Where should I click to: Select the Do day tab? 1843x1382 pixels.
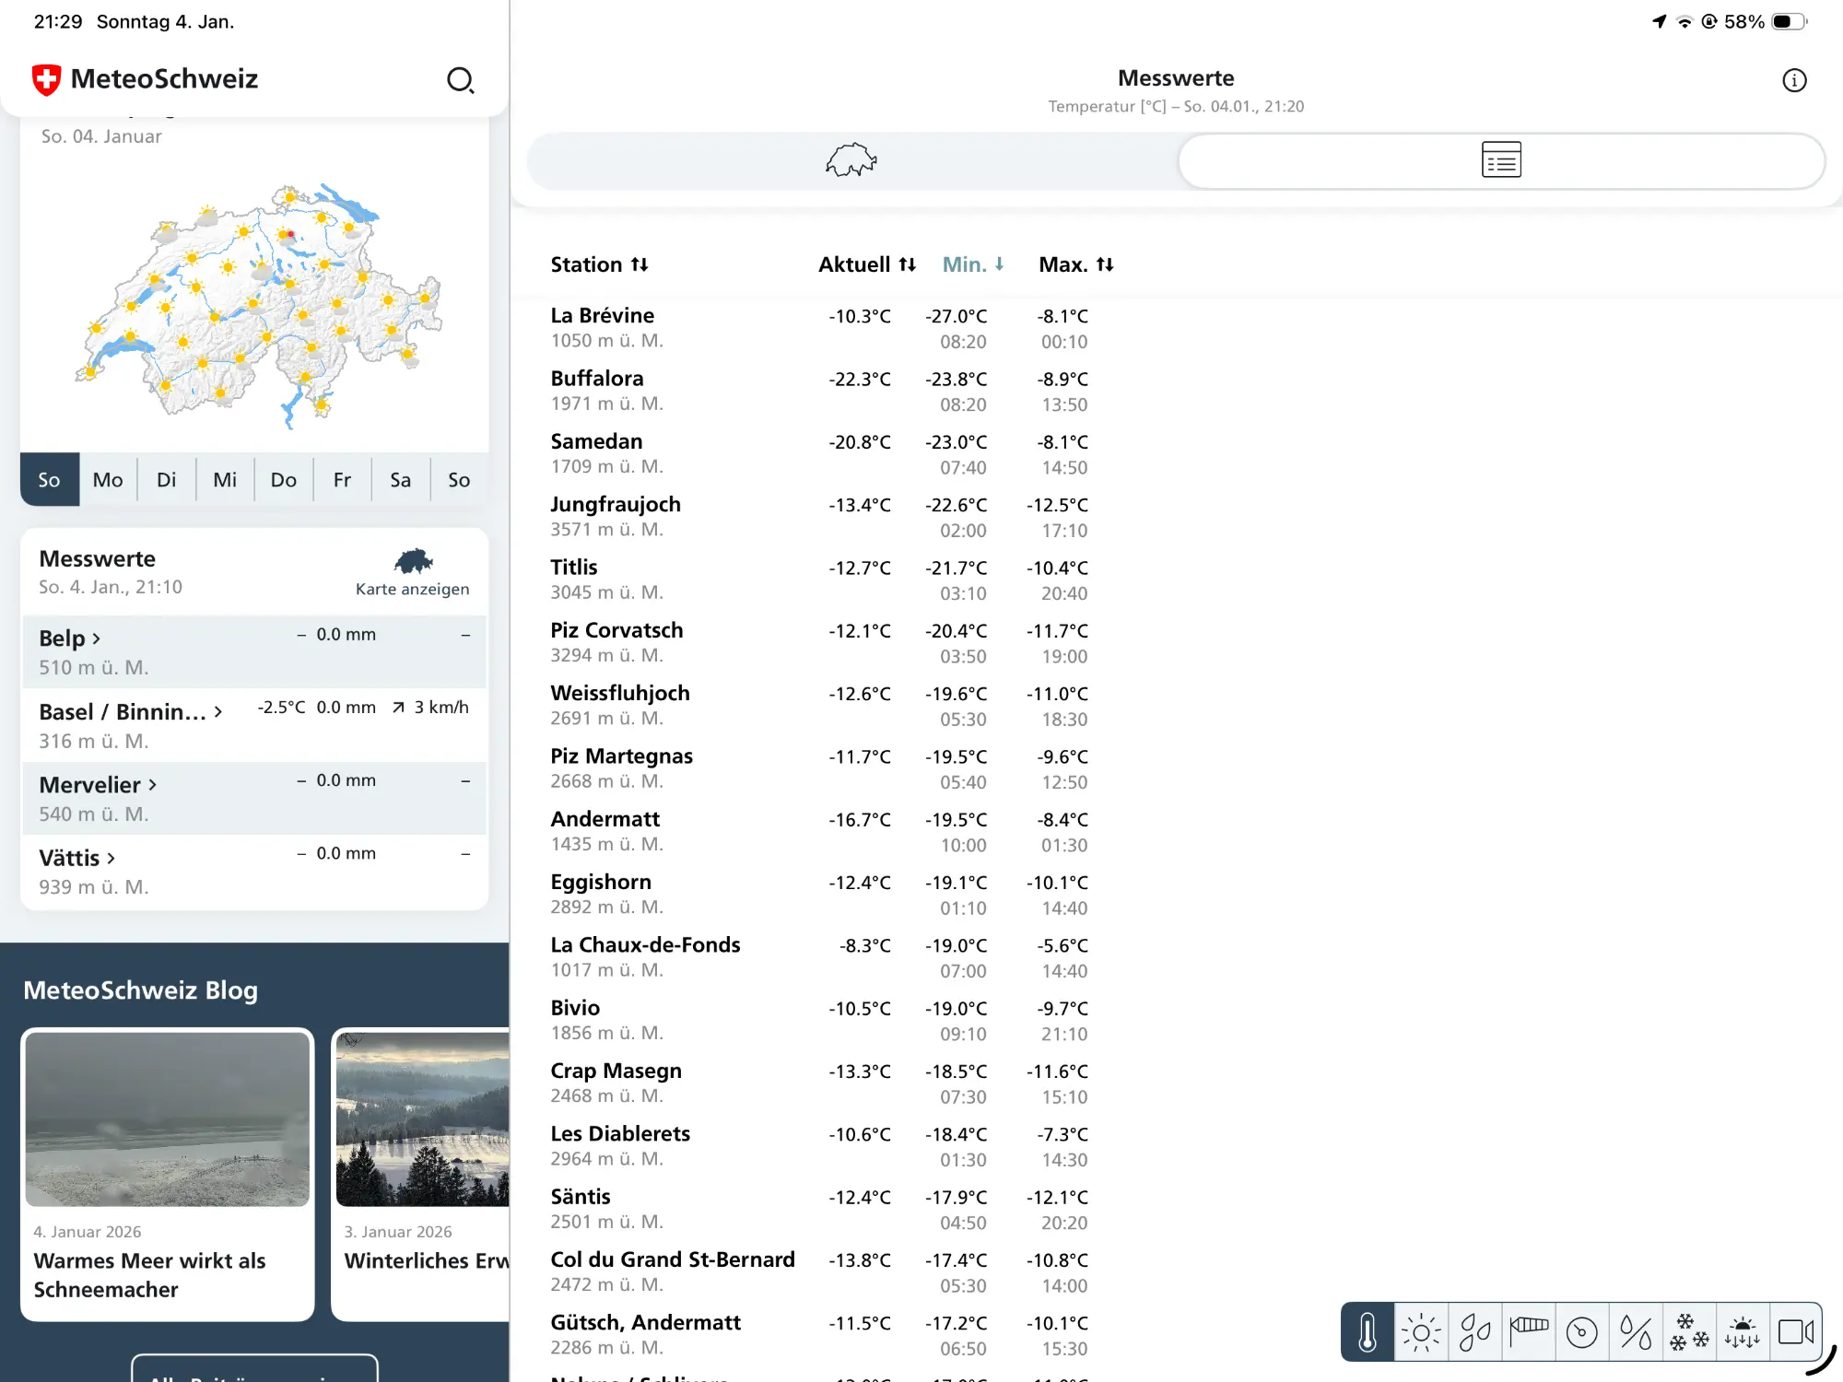pyautogui.click(x=283, y=479)
